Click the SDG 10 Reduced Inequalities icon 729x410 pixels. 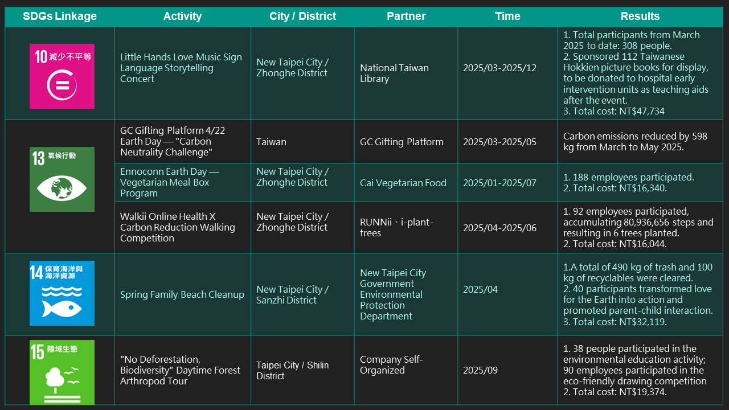point(62,76)
